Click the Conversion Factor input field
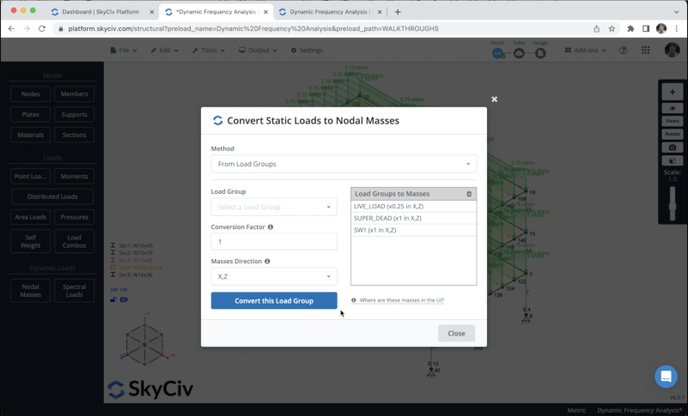Image resolution: width=688 pixels, height=416 pixels. pyautogui.click(x=274, y=242)
